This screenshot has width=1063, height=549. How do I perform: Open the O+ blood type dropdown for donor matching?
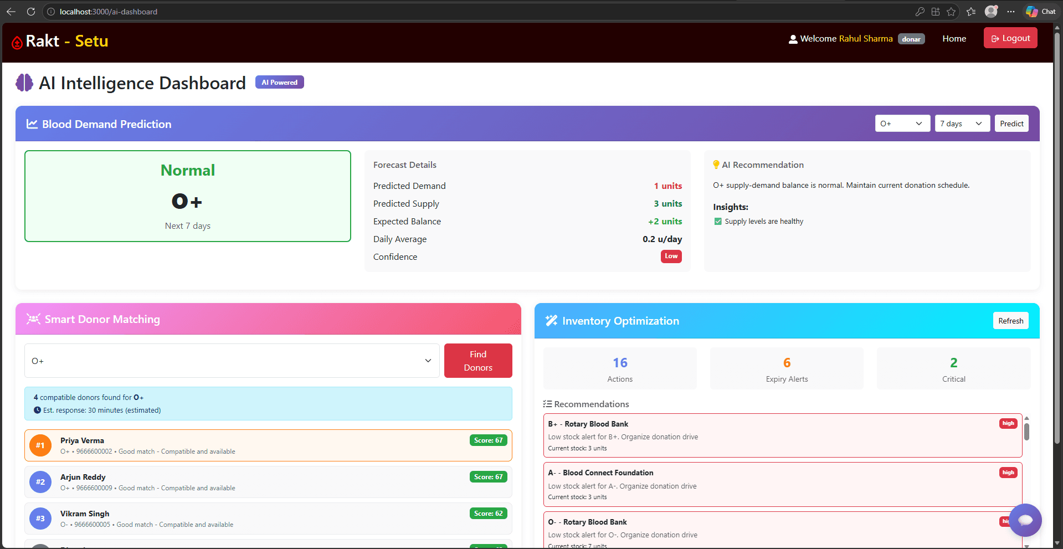pyautogui.click(x=232, y=361)
